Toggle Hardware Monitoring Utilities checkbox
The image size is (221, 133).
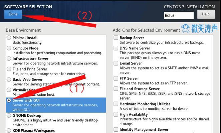(116, 104)
